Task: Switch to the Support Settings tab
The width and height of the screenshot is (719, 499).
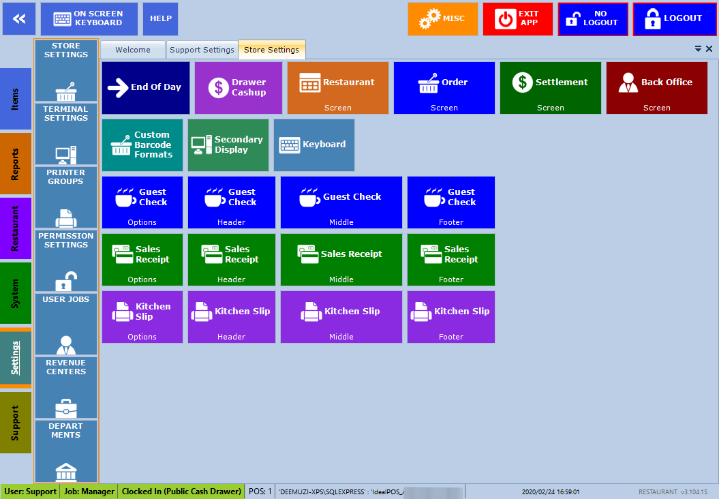Action: [202, 50]
